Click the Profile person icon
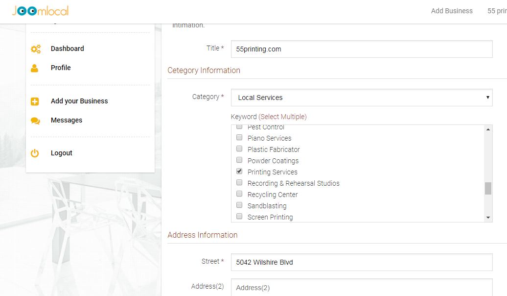507x296 pixels. click(35, 68)
